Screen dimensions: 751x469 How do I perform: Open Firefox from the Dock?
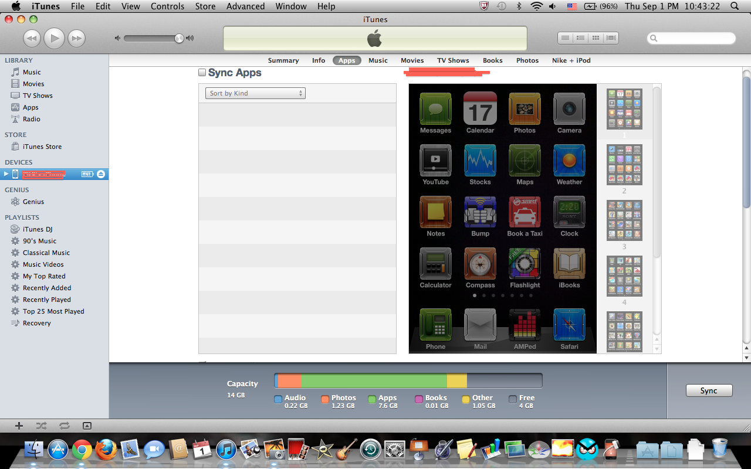pyautogui.click(x=106, y=450)
